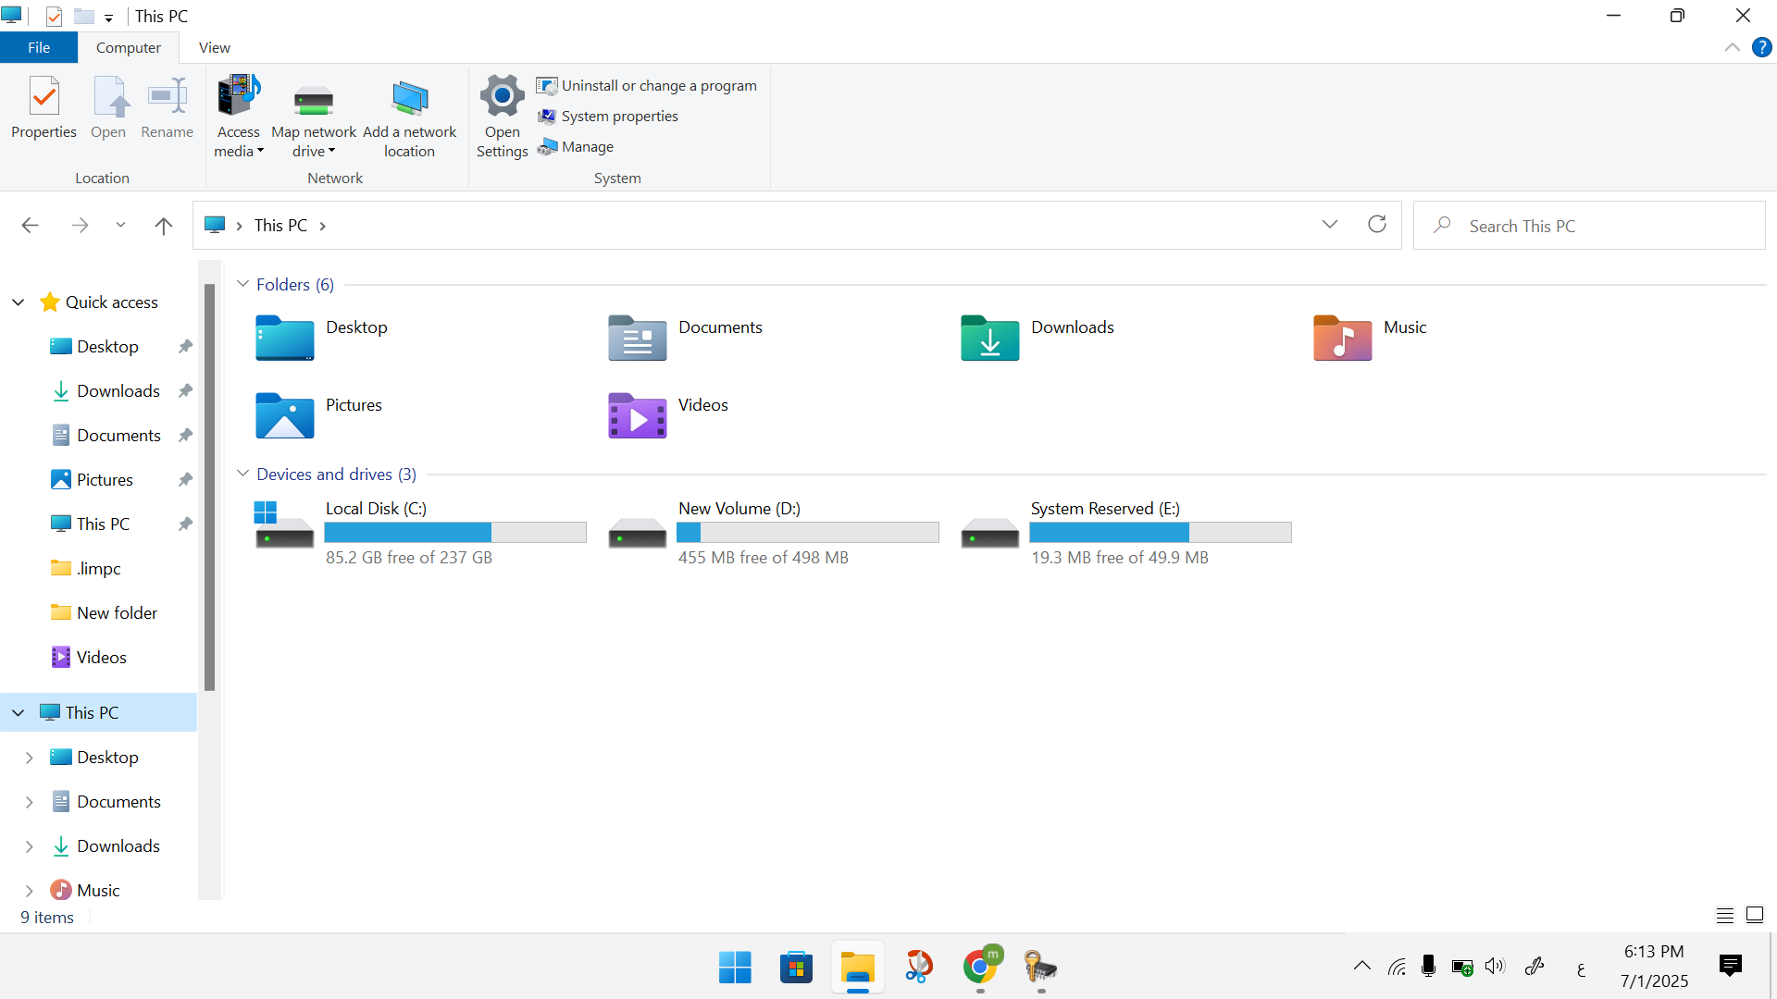Unpin Desktop from Quick access
The width and height of the screenshot is (1777, 999).
(185, 347)
